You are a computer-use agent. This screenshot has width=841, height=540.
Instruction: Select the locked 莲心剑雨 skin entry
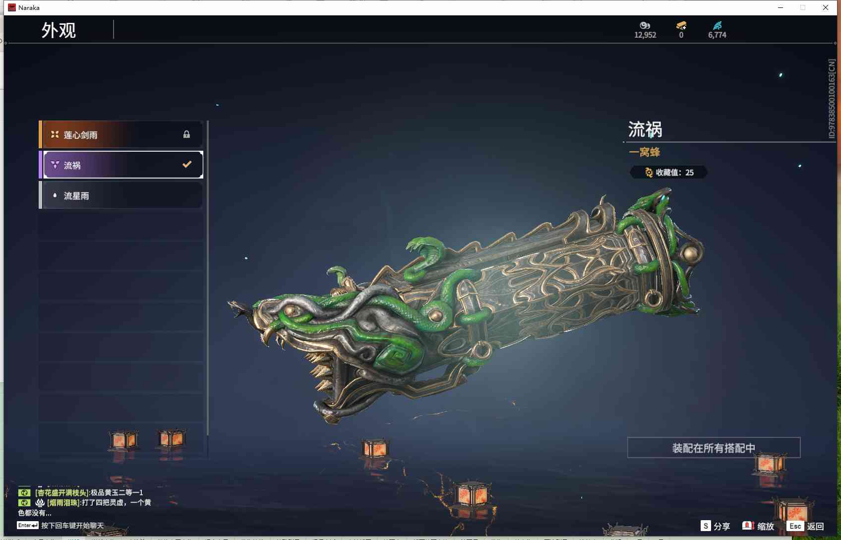coord(121,134)
